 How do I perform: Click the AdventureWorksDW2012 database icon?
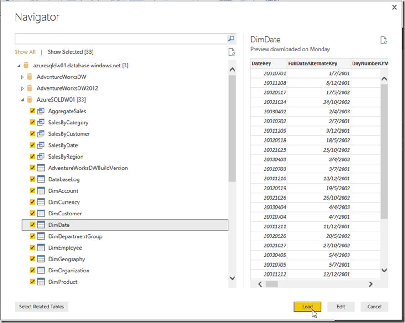pos(30,88)
